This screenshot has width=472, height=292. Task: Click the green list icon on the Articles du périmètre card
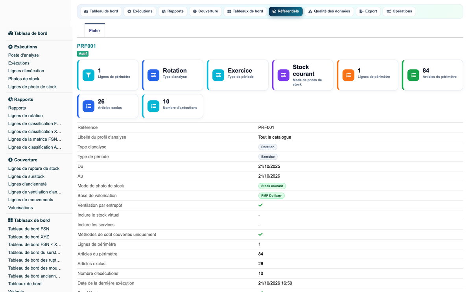coord(413,75)
